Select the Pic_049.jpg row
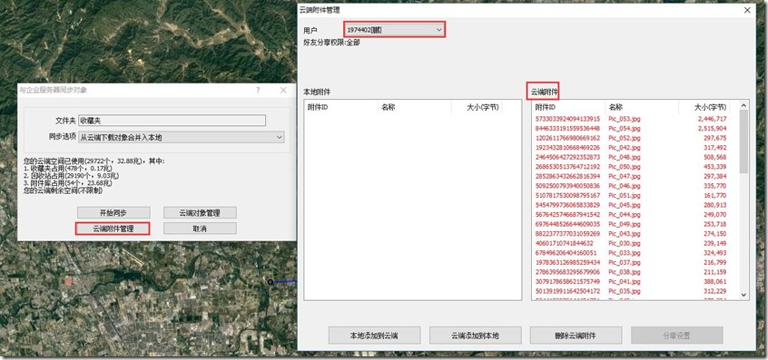Screen dimensions: 768x360 635,224
